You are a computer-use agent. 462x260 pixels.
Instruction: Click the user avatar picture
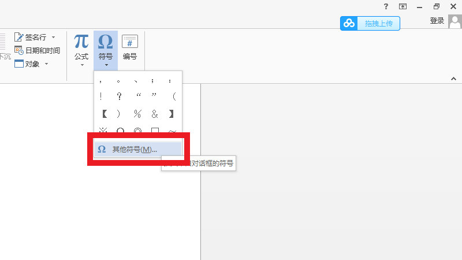[x=455, y=21]
